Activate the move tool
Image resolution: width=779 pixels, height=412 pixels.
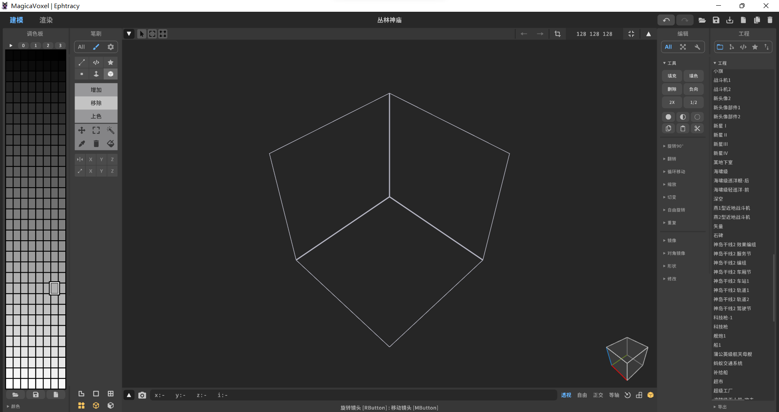tap(82, 130)
